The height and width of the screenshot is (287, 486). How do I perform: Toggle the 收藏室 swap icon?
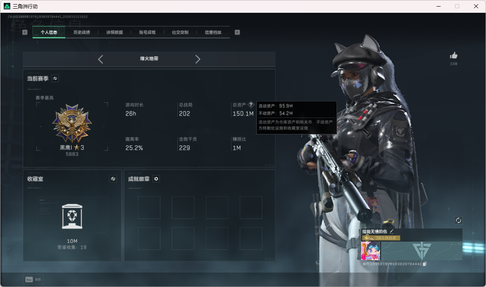tap(113, 179)
